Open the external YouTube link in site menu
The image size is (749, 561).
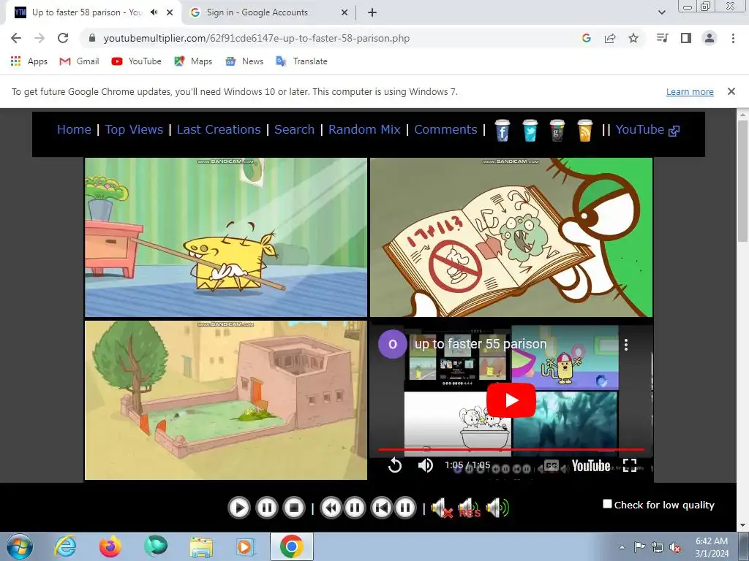pyautogui.click(x=647, y=129)
